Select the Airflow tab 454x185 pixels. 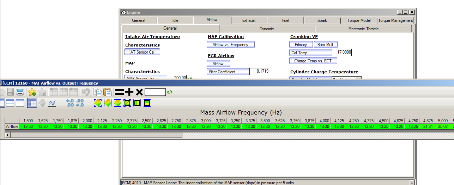pyautogui.click(x=212, y=20)
